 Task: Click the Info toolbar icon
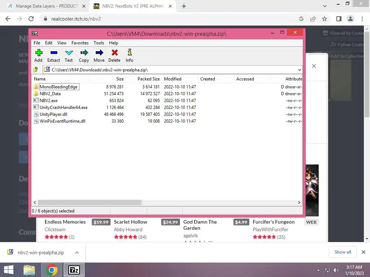pyautogui.click(x=130, y=52)
